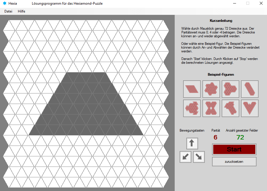Viewport: 267px width, 191px height.
Task: Choose the hammer-like irregular example figure
Action: pos(230,108)
